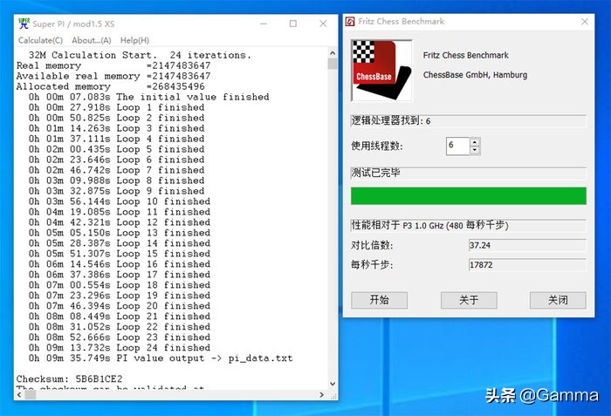Click the Super PI app icon in title bar

[x=24, y=24]
